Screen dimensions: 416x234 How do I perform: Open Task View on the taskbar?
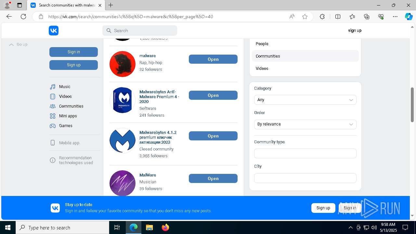pyautogui.click(x=117, y=227)
